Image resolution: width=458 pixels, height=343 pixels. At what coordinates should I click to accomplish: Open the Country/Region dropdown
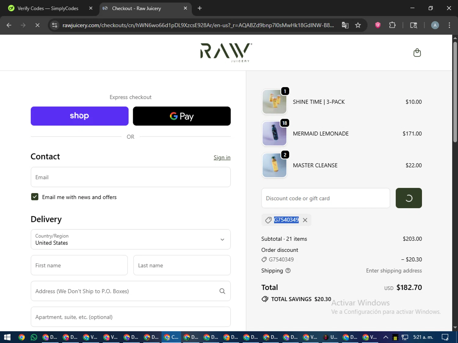(x=131, y=239)
